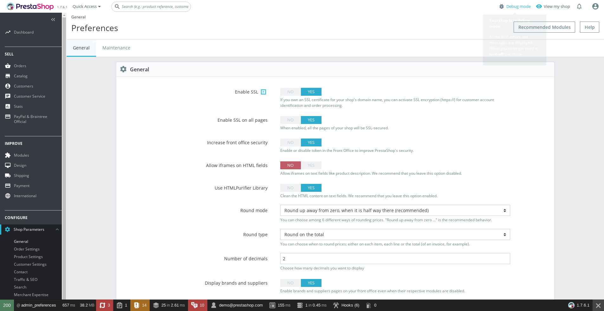Open the user profile avatar icon
This screenshot has width=604, height=311.
coord(595,6)
